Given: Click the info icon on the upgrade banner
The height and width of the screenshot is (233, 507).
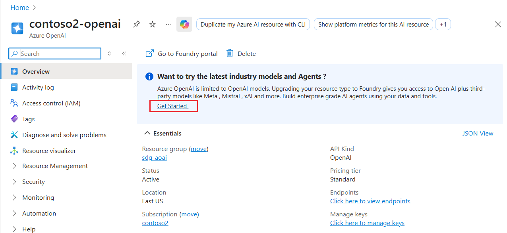Looking at the screenshot, I should click(x=149, y=76).
